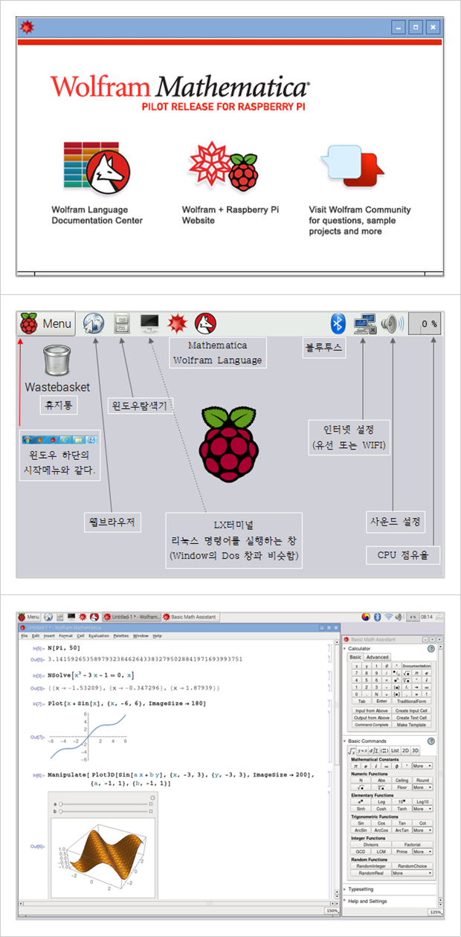Open the File menu in Mathematica notebook
This screenshot has width=461, height=937.
click(x=25, y=636)
